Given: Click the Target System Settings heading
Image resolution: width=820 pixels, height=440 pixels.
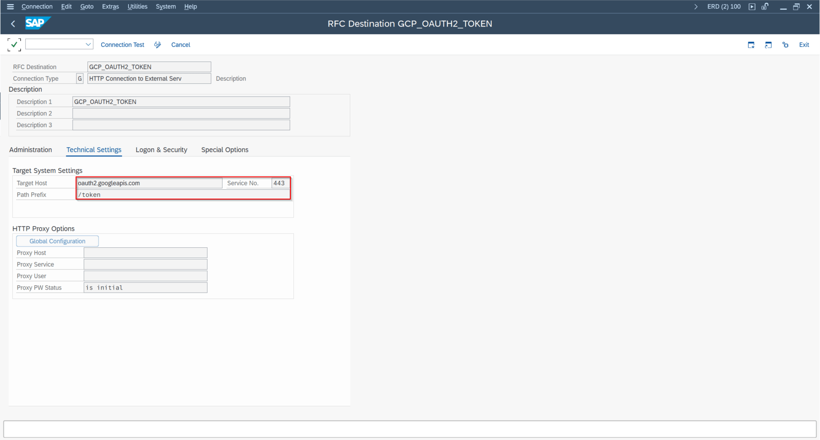Looking at the screenshot, I should coord(47,170).
